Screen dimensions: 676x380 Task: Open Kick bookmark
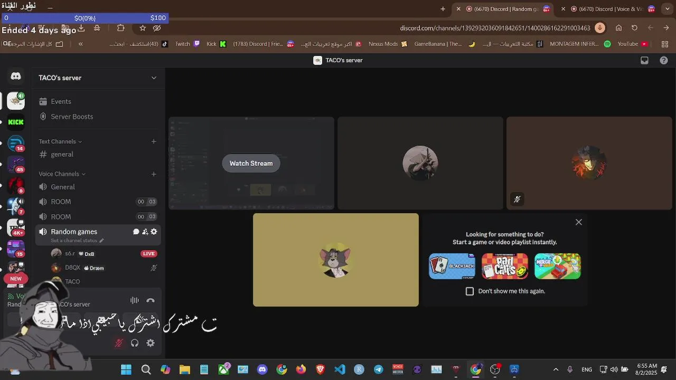pos(217,44)
